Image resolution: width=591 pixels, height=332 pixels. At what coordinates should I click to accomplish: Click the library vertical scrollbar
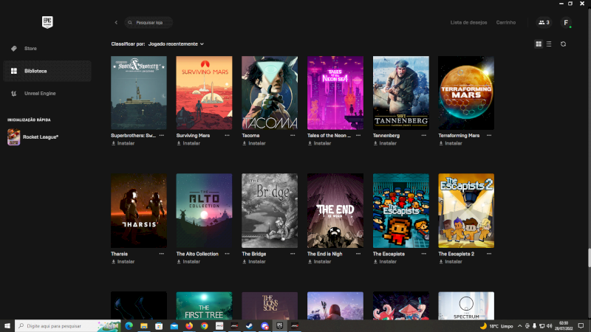[589, 258]
